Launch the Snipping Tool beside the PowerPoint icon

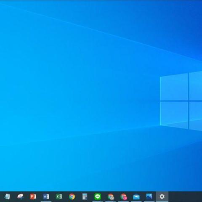pyautogui.click(x=20, y=197)
